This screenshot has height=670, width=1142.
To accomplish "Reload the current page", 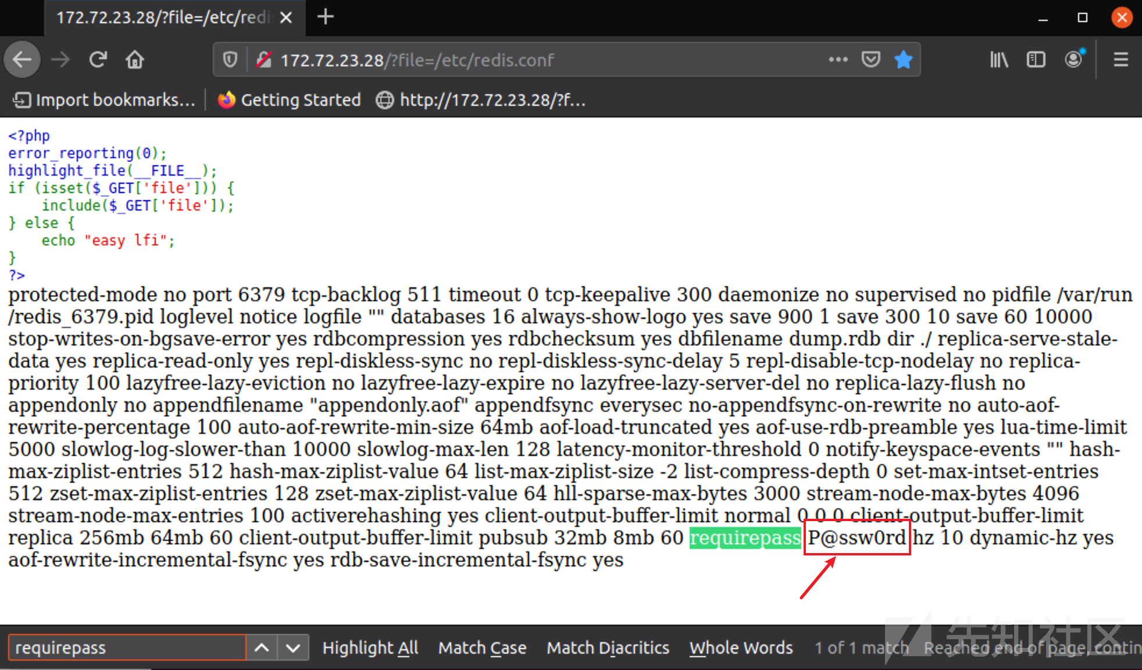I will click(98, 59).
